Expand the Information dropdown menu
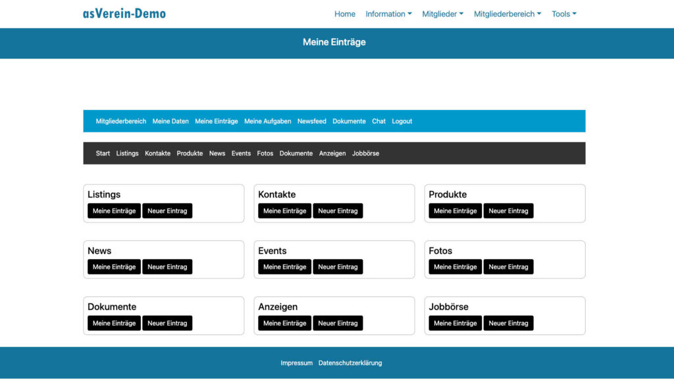This screenshot has width=674, height=387. click(x=388, y=14)
